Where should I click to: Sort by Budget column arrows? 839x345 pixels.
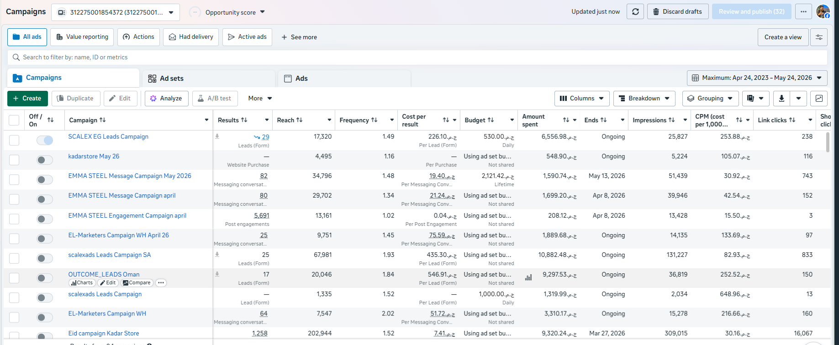[491, 120]
